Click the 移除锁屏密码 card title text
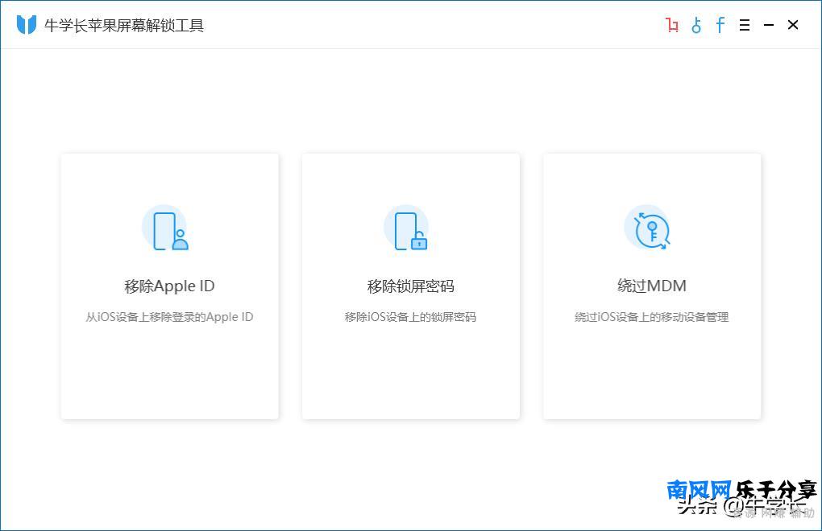822x531 pixels. click(x=410, y=286)
